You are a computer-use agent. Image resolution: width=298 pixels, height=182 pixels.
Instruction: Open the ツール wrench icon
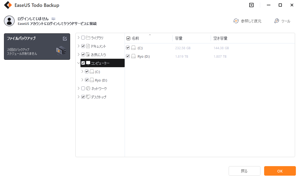point(277,21)
